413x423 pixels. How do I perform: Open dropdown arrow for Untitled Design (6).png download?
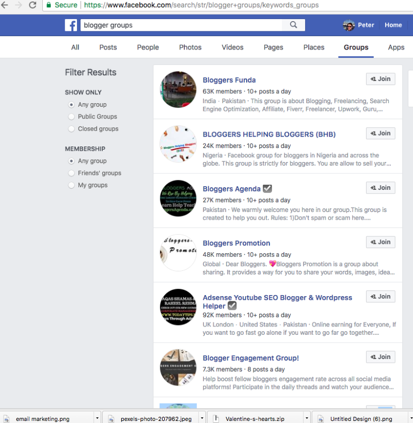(410, 418)
